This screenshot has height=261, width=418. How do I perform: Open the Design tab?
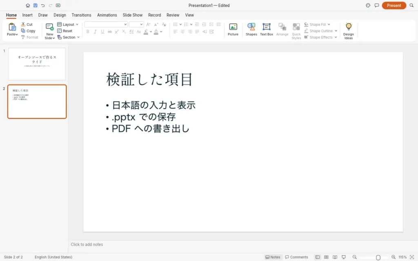[60, 15]
